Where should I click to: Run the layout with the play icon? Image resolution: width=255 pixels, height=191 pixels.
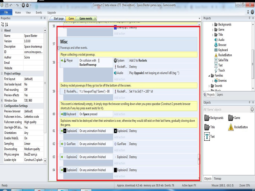[23, 5]
